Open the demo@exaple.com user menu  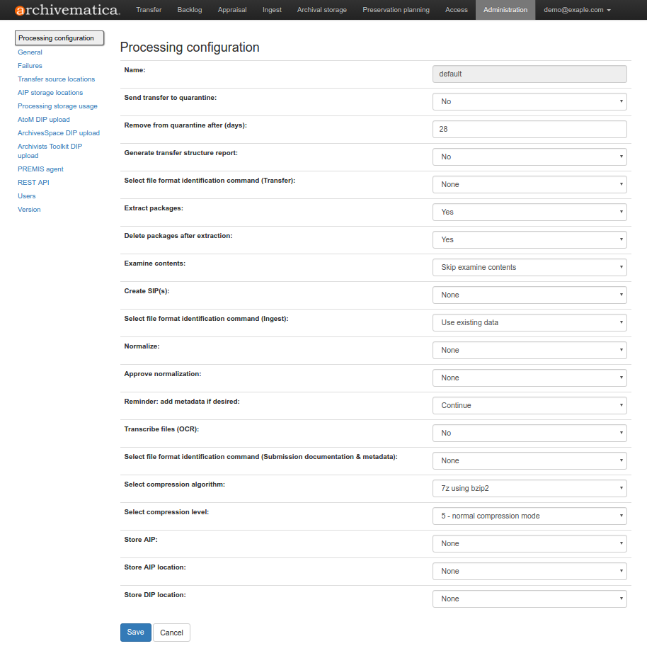(577, 10)
